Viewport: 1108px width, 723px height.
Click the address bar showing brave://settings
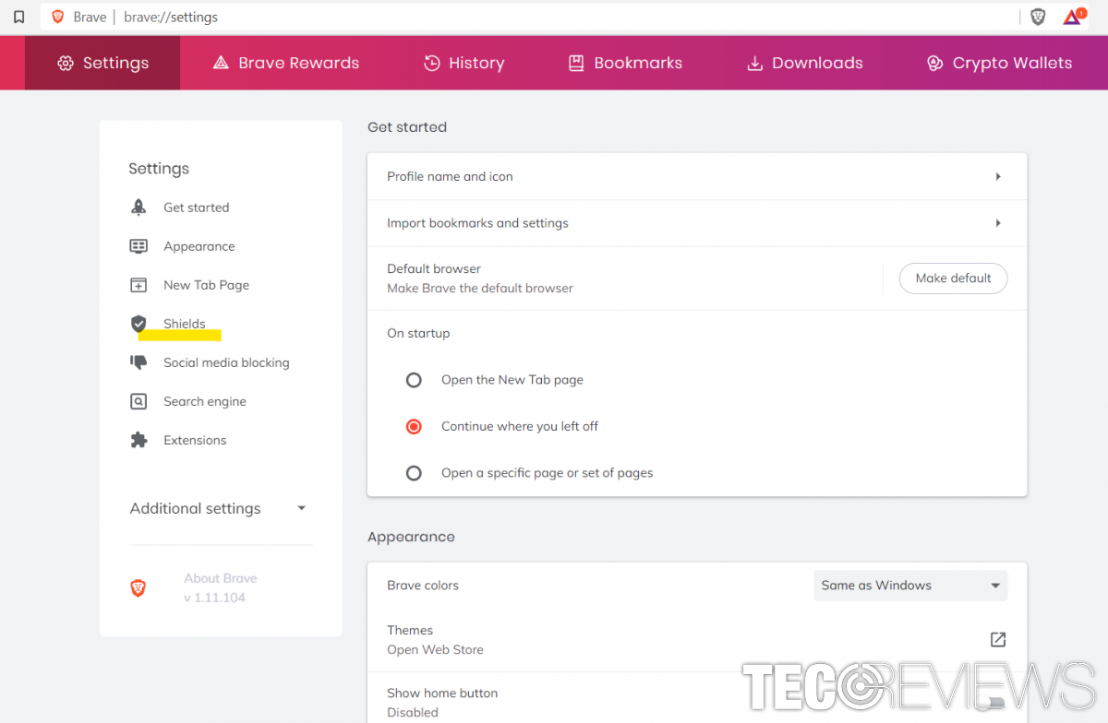171,16
